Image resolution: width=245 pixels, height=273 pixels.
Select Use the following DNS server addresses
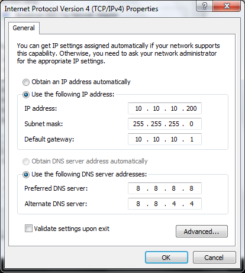[x=26, y=175]
